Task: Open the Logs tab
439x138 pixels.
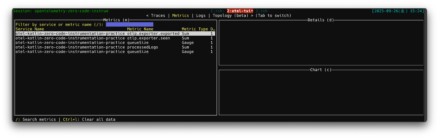Action: (201, 15)
